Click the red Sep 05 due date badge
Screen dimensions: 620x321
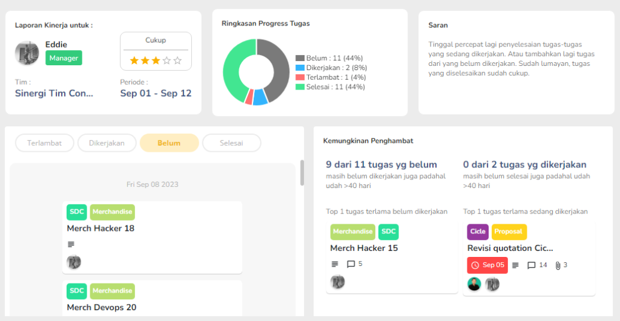(x=487, y=265)
